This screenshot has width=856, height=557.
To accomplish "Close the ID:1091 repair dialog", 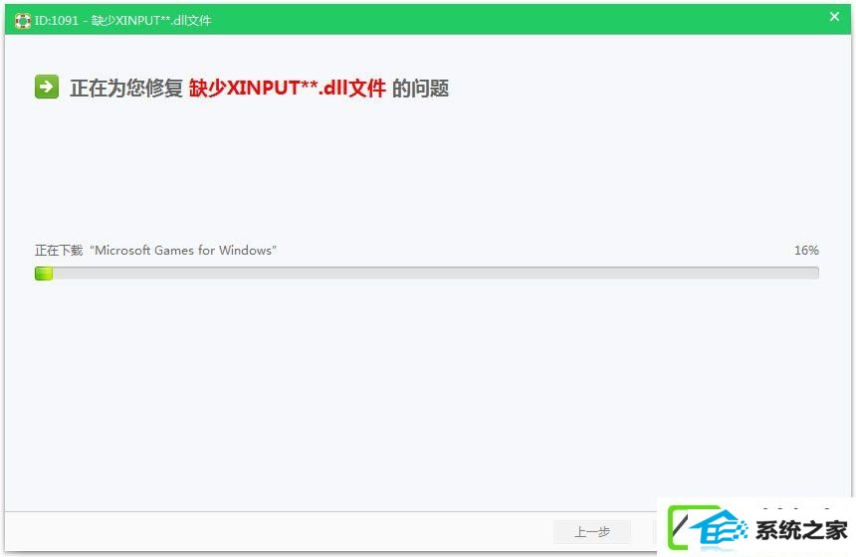I will tap(834, 17).
